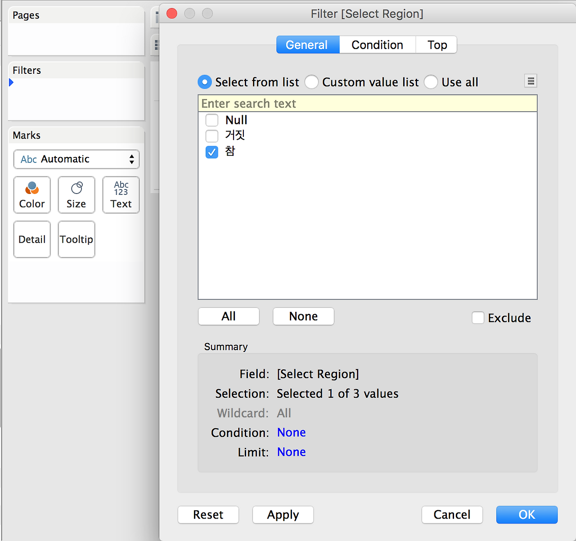
Task: Click the blue triangle in Filters shelf
Action: 11,82
